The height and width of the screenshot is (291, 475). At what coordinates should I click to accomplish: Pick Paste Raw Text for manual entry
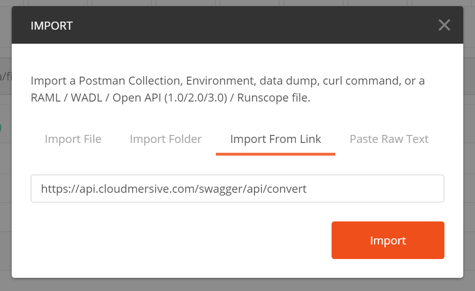coord(388,139)
